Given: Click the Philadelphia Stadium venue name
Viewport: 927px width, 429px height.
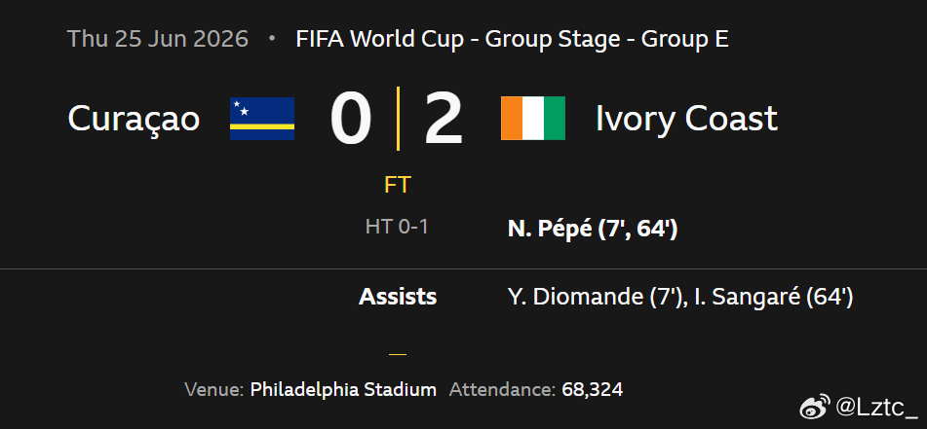Looking at the screenshot, I should pos(343,390).
